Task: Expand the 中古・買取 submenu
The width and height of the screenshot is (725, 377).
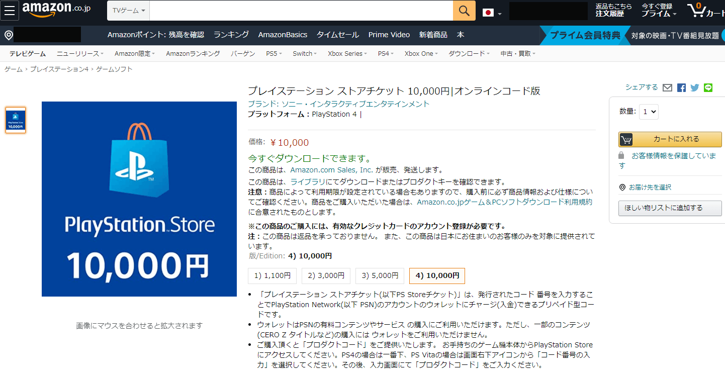Action: pyautogui.click(x=518, y=54)
